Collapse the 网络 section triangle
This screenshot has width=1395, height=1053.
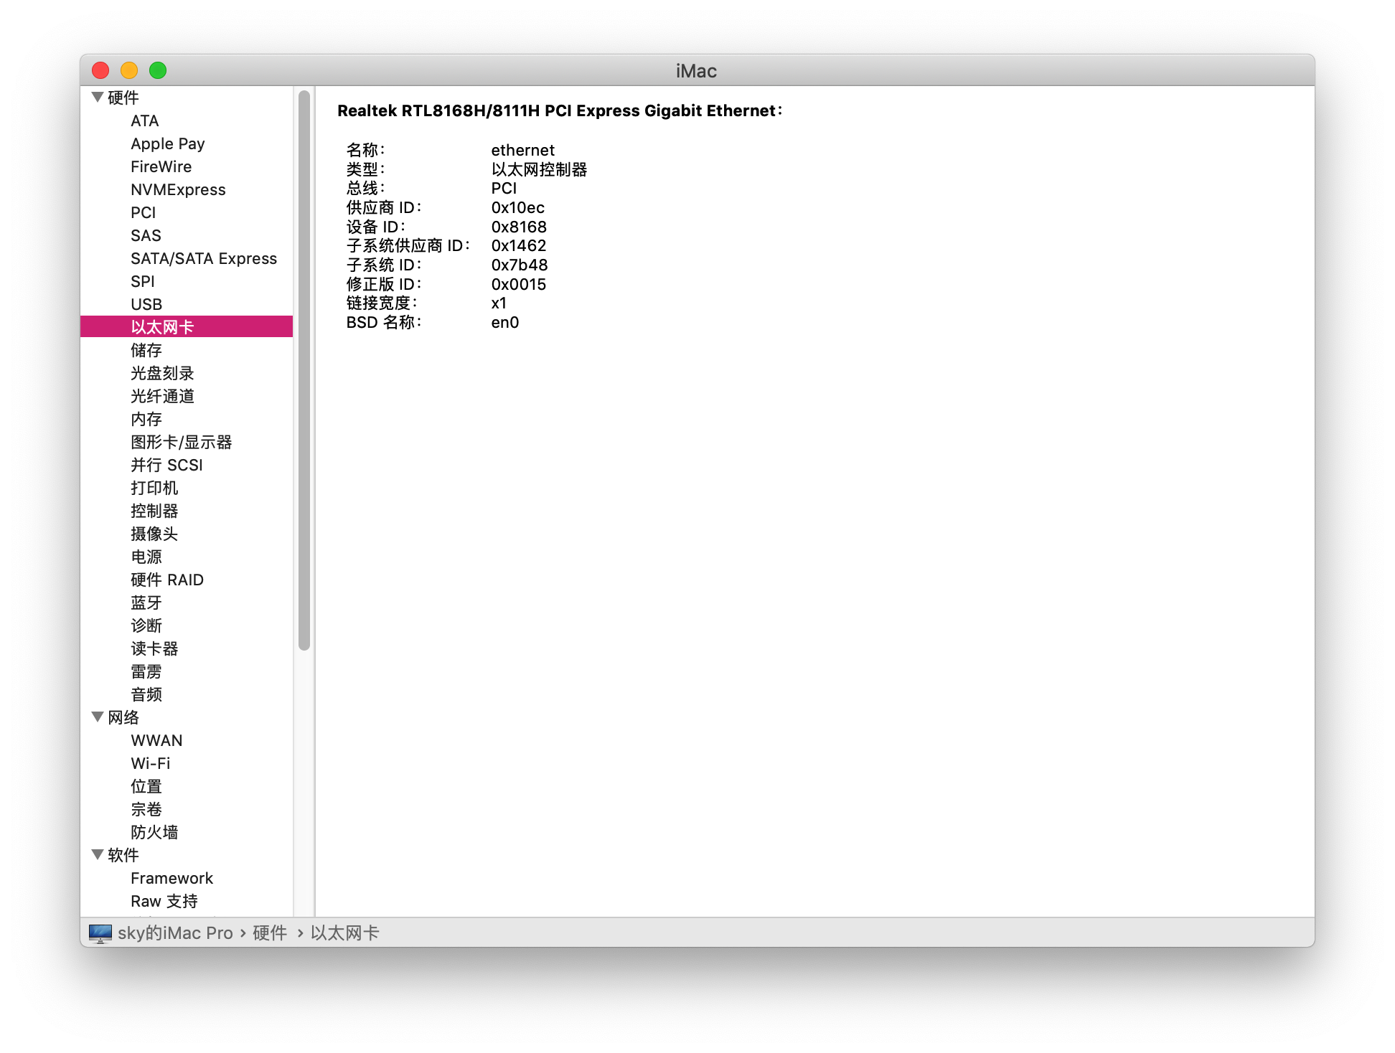click(98, 717)
